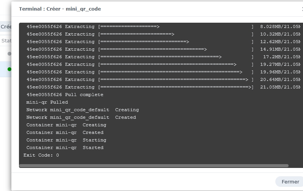Click the green status dot in background list
The image size is (303, 191).
(9, 69)
